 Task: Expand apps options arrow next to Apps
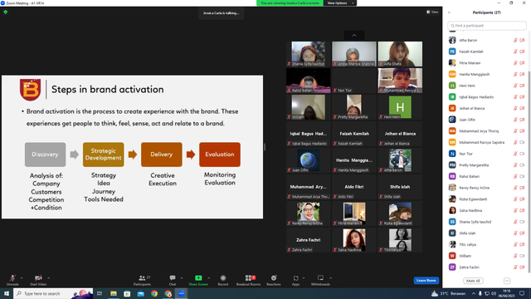coord(304,278)
